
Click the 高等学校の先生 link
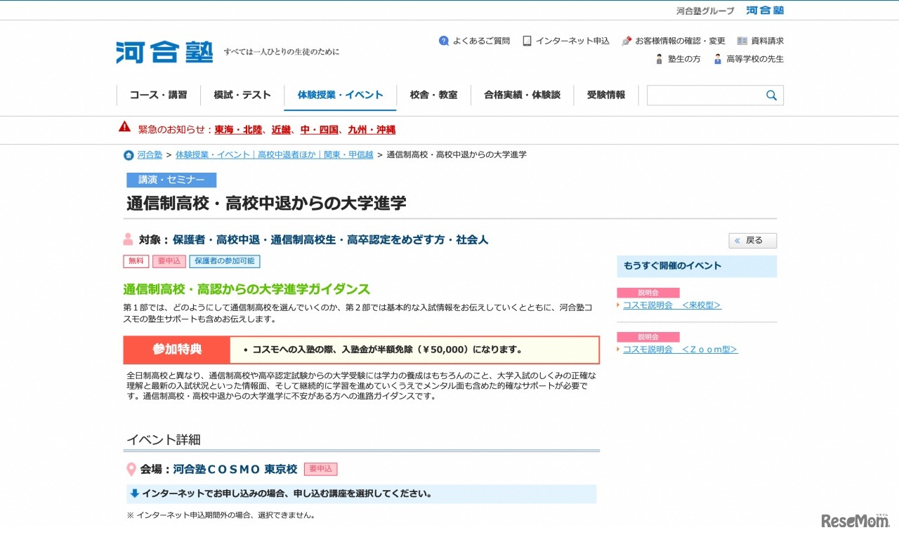754,59
